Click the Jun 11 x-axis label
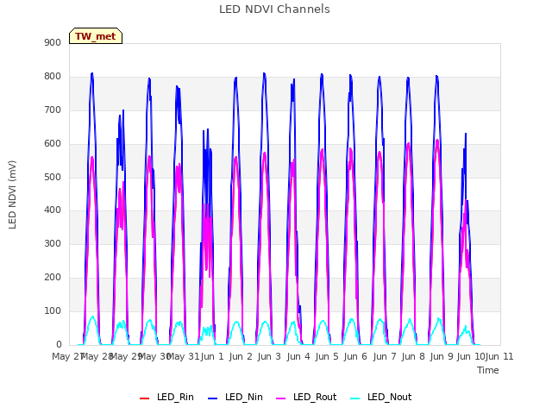The height and width of the screenshot is (414, 552). (499, 356)
